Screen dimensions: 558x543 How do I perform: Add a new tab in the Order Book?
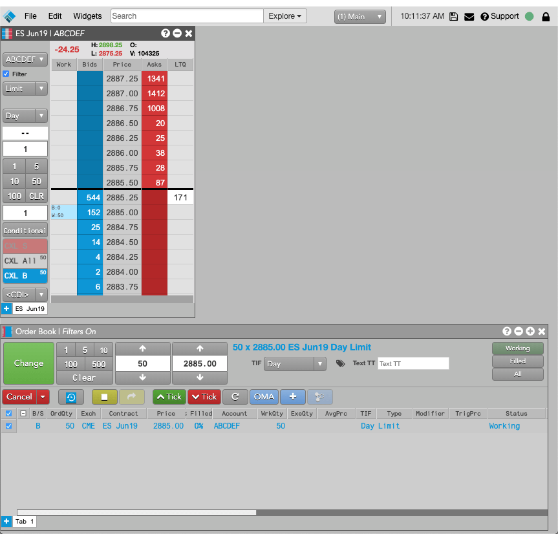click(x=6, y=521)
